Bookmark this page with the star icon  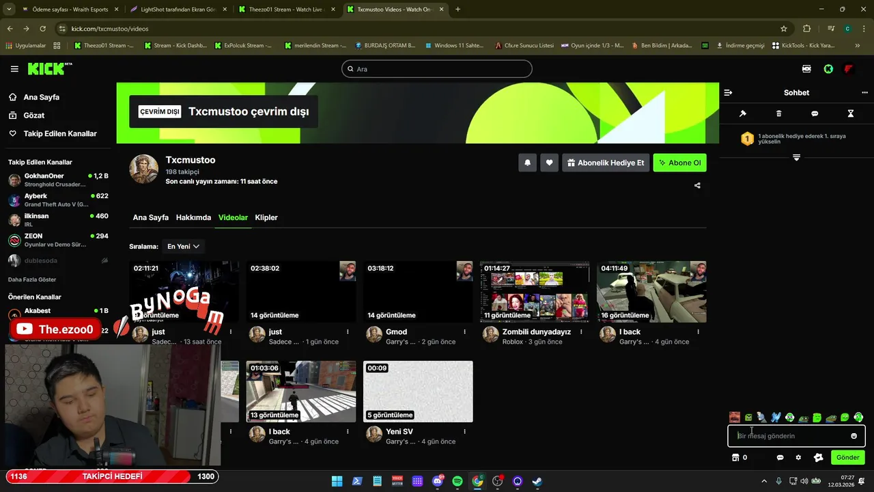(784, 29)
